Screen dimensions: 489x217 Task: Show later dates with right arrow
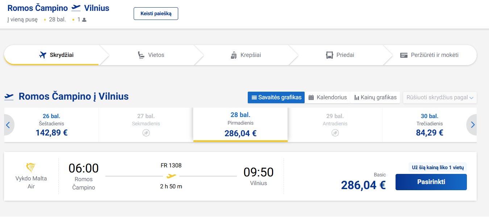pos(472,125)
